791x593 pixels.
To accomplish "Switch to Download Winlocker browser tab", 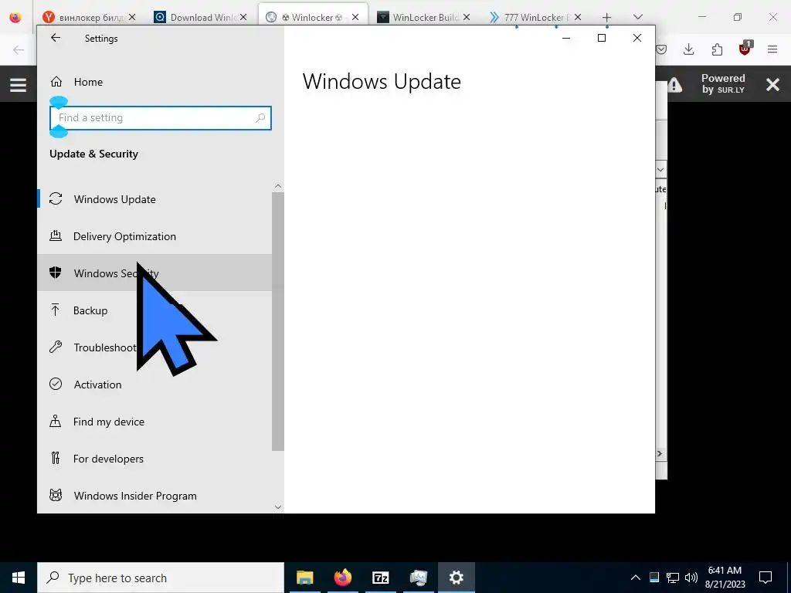I will point(199,17).
